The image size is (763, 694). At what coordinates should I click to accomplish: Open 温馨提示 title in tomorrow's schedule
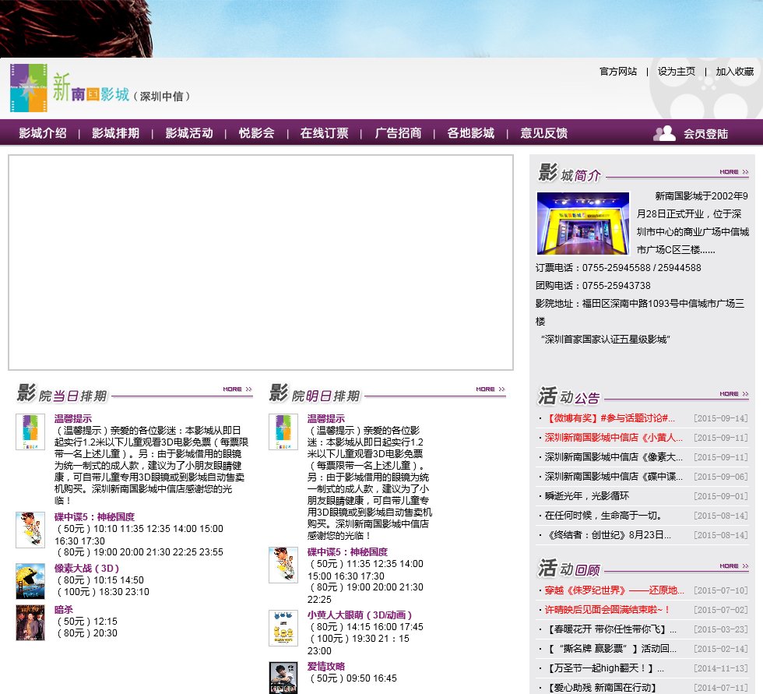(326, 418)
